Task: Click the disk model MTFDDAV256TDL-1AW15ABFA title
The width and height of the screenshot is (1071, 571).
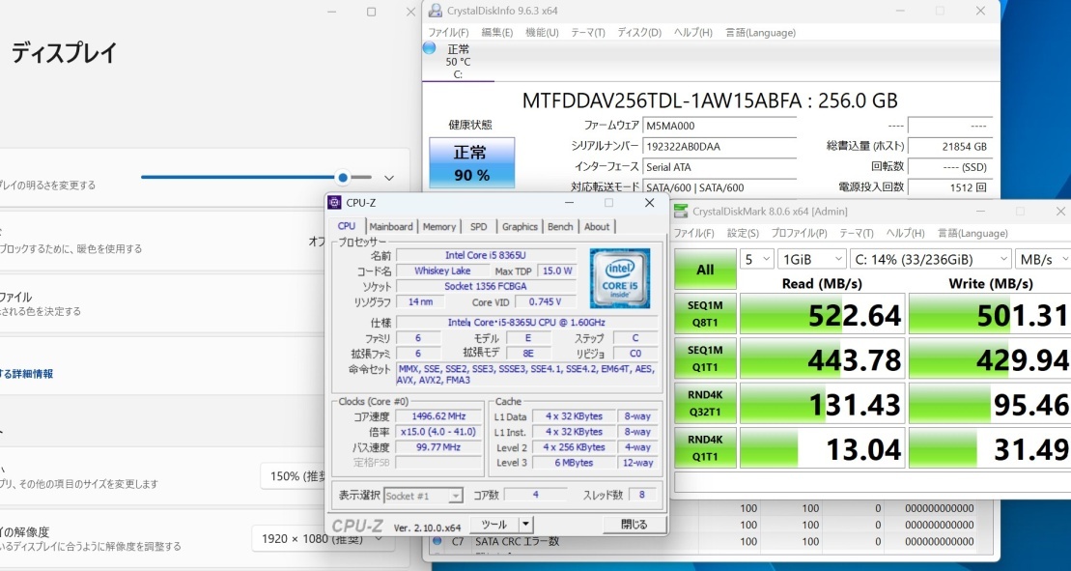Action: point(710,100)
